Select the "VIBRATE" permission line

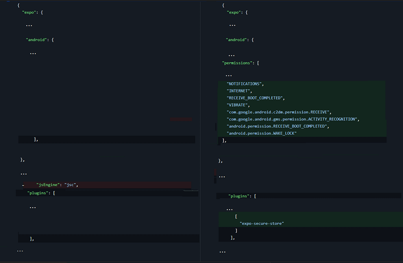pyautogui.click(x=238, y=105)
